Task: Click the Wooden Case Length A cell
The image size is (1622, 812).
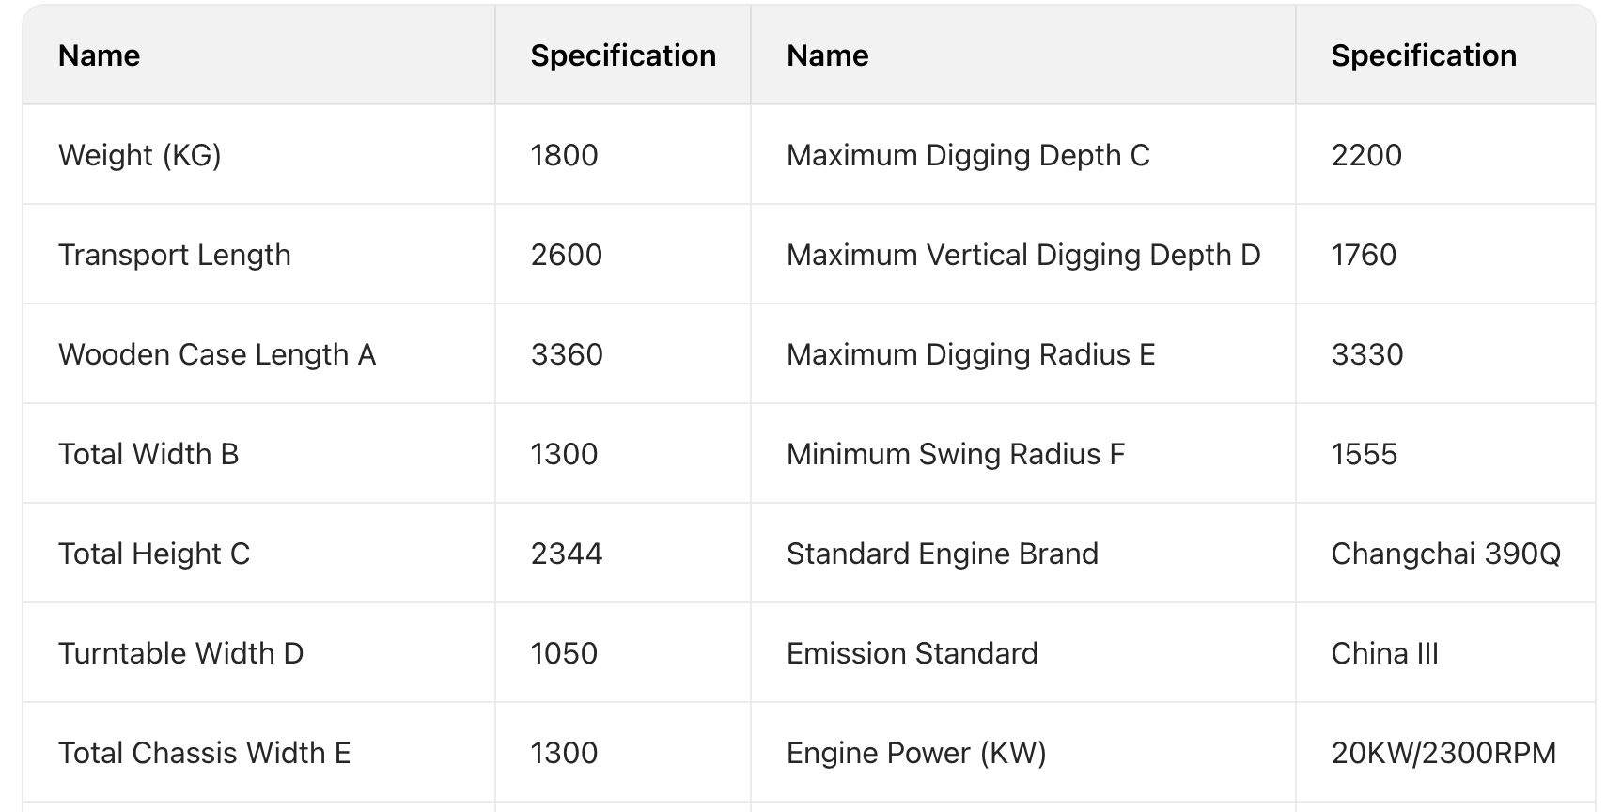Action: [x=217, y=354]
